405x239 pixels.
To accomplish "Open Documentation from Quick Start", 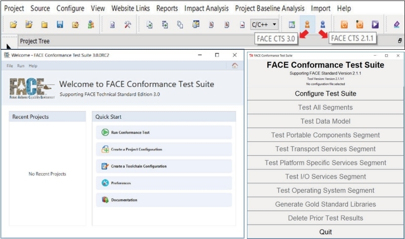I will [x=164, y=200].
